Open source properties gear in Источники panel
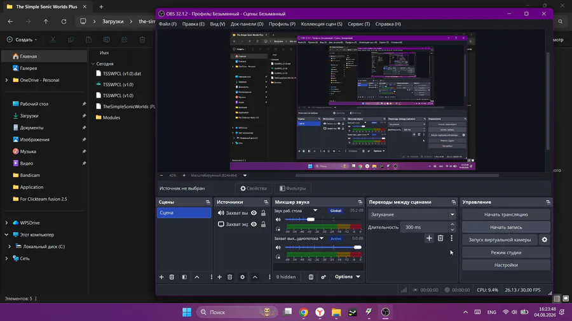This screenshot has width=572, height=321. point(242,277)
